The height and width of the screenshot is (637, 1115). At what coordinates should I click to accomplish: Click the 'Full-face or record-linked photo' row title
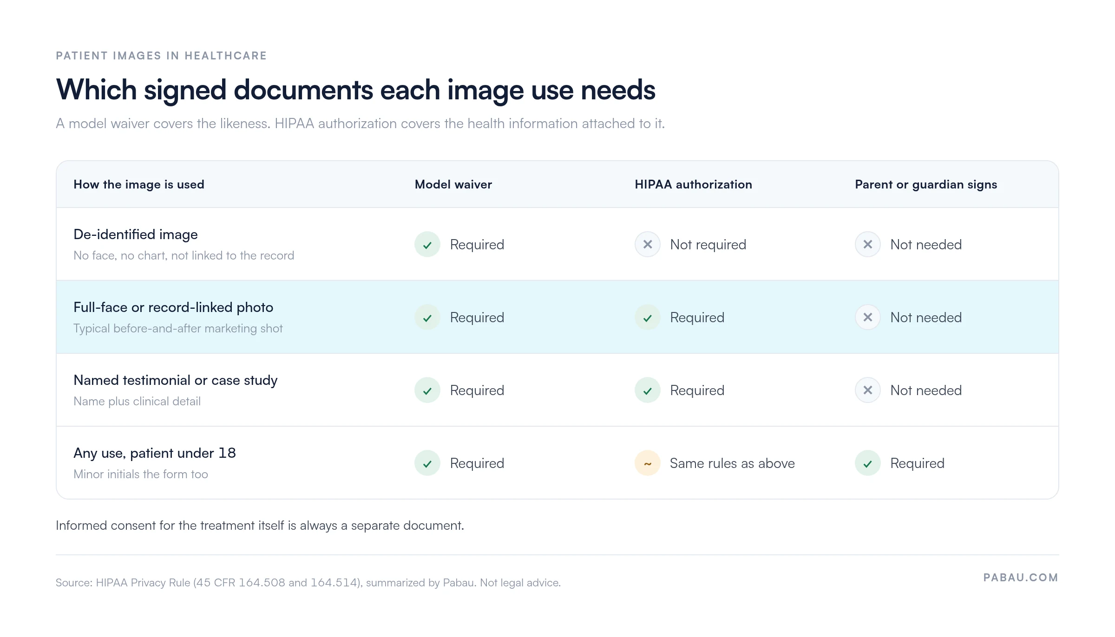tap(173, 307)
